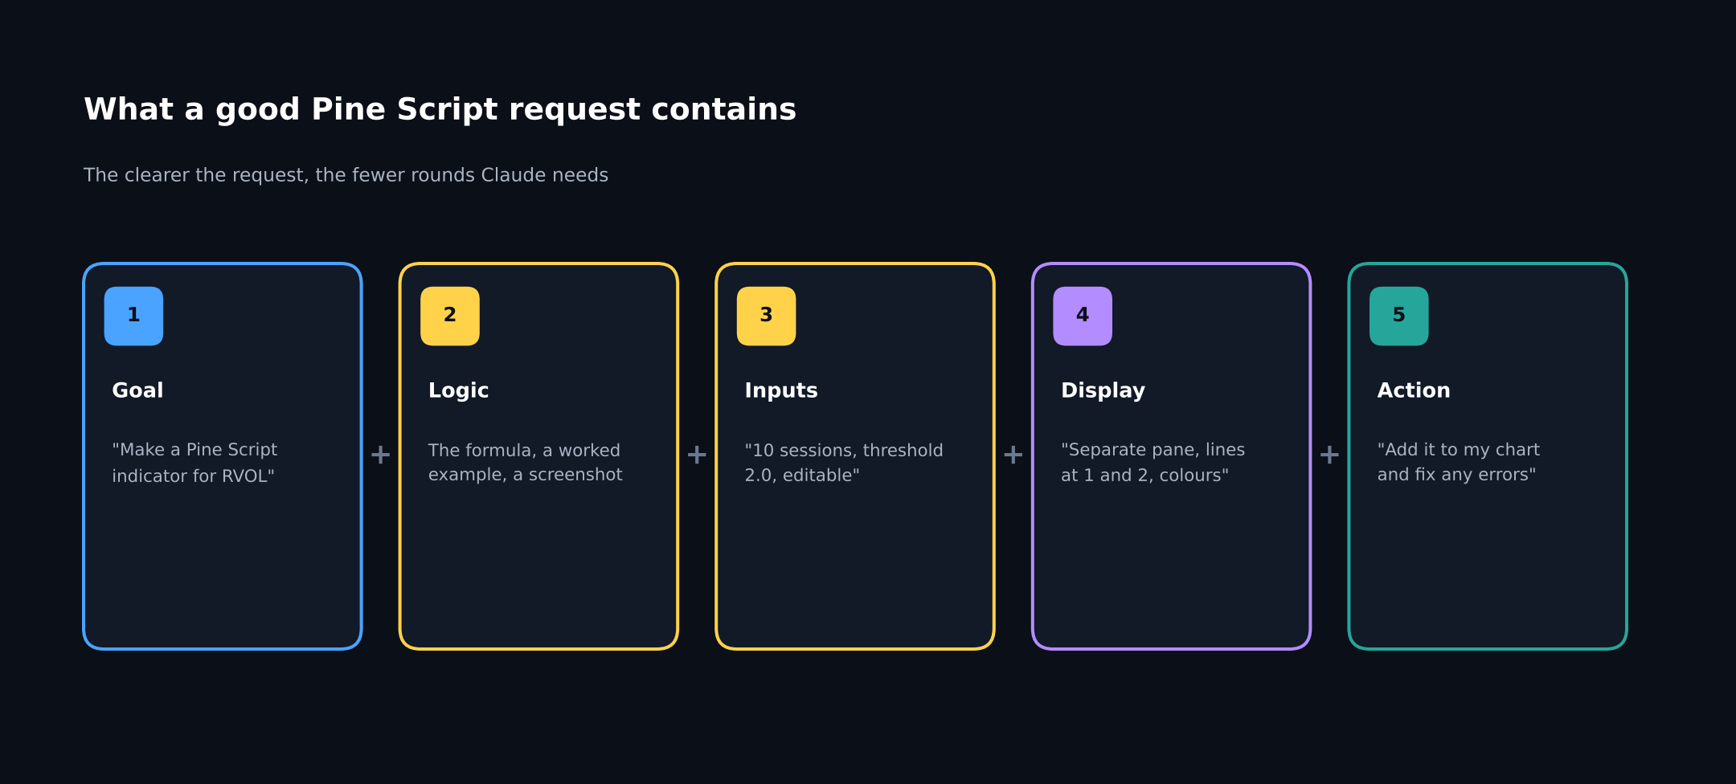Click the blue number 1 badge
Viewport: 1736px width, 784px height.
(133, 316)
